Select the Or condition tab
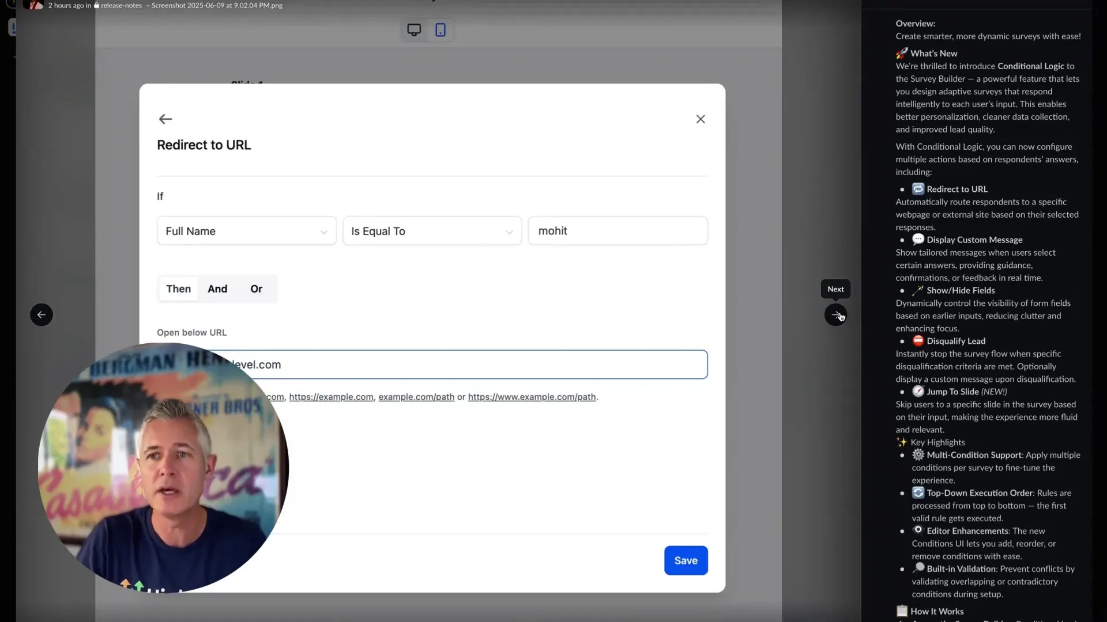This screenshot has width=1107, height=622. 257,289
